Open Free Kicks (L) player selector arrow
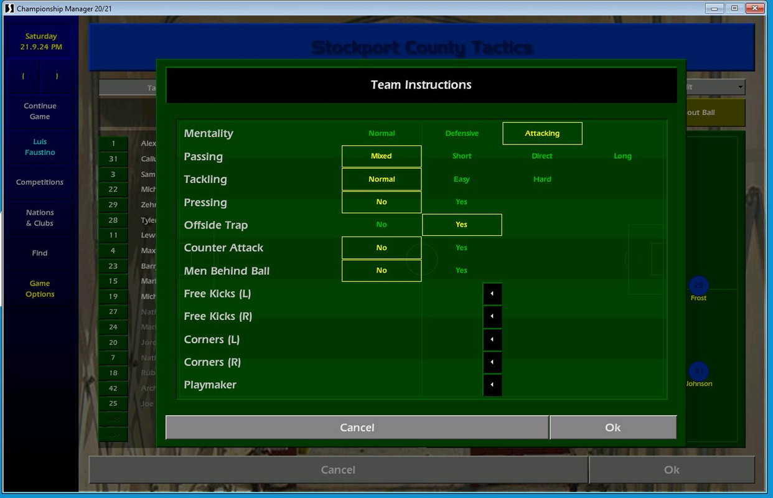The width and height of the screenshot is (773, 498). (492, 293)
